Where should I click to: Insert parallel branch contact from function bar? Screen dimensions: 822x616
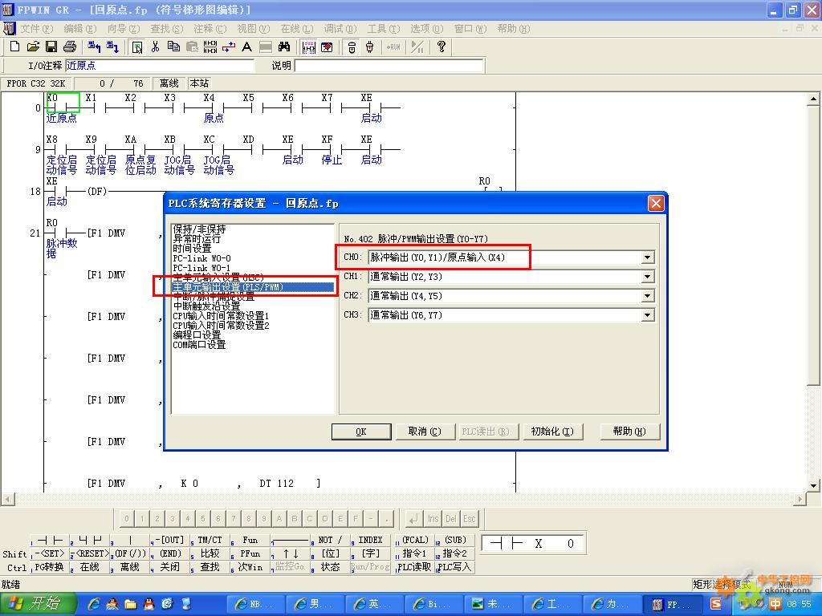[91, 540]
